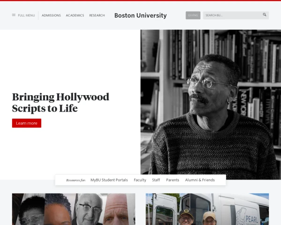Select Research in the top navigation
This screenshot has width=281, height=225.
[97, 15]
